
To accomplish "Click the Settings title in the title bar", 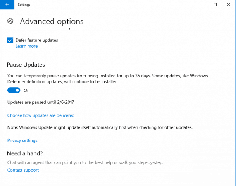I will click(x=24, y=5).
